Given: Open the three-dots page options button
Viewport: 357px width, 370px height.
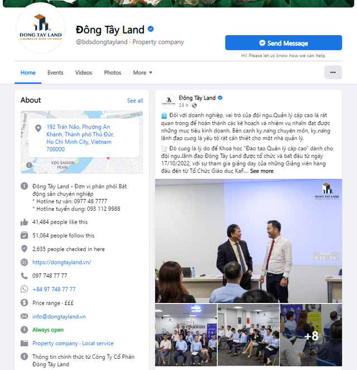Looking at the screenshot, I should (x=333, y=73).
